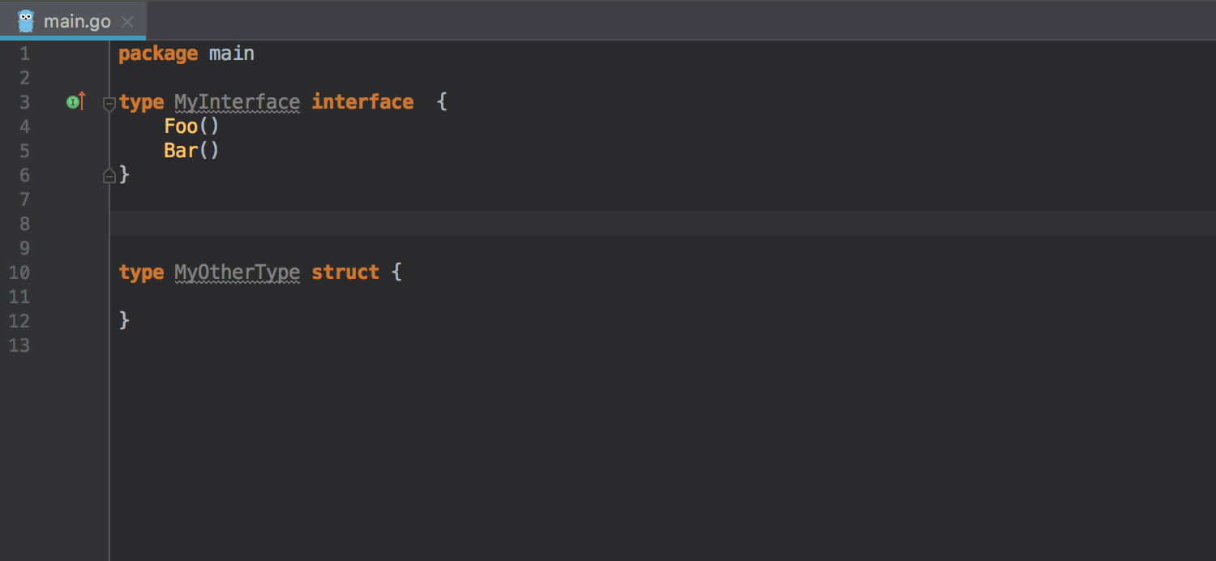Click the fold end marker on line 6
Screen dimensions: 1216x561
coord(109,175)
